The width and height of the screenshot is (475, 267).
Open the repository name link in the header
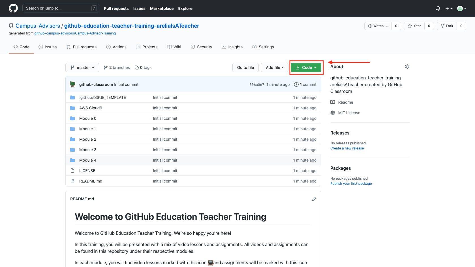click(x=132, y=26)
